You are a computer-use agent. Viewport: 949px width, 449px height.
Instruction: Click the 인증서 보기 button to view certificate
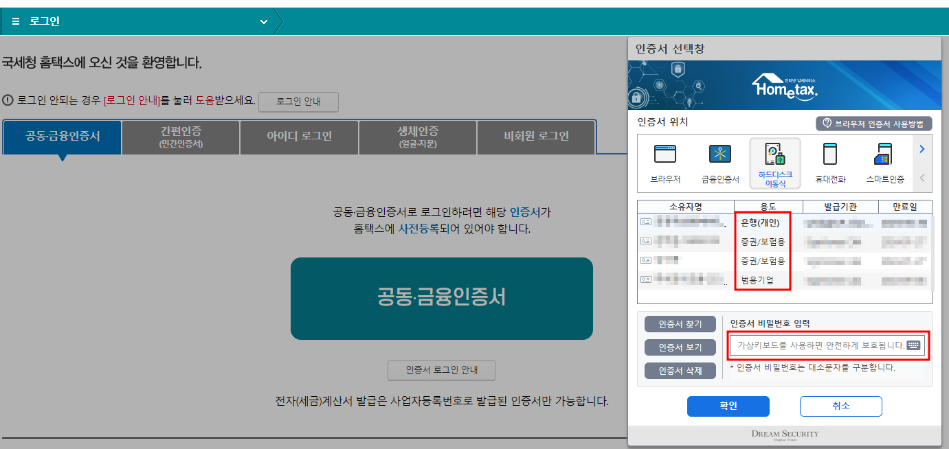click(x=680, y=347)
